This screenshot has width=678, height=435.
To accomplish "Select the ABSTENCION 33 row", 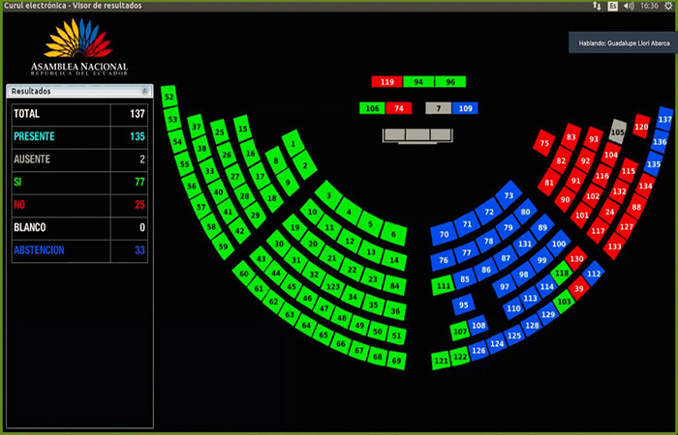I will 79,250.
